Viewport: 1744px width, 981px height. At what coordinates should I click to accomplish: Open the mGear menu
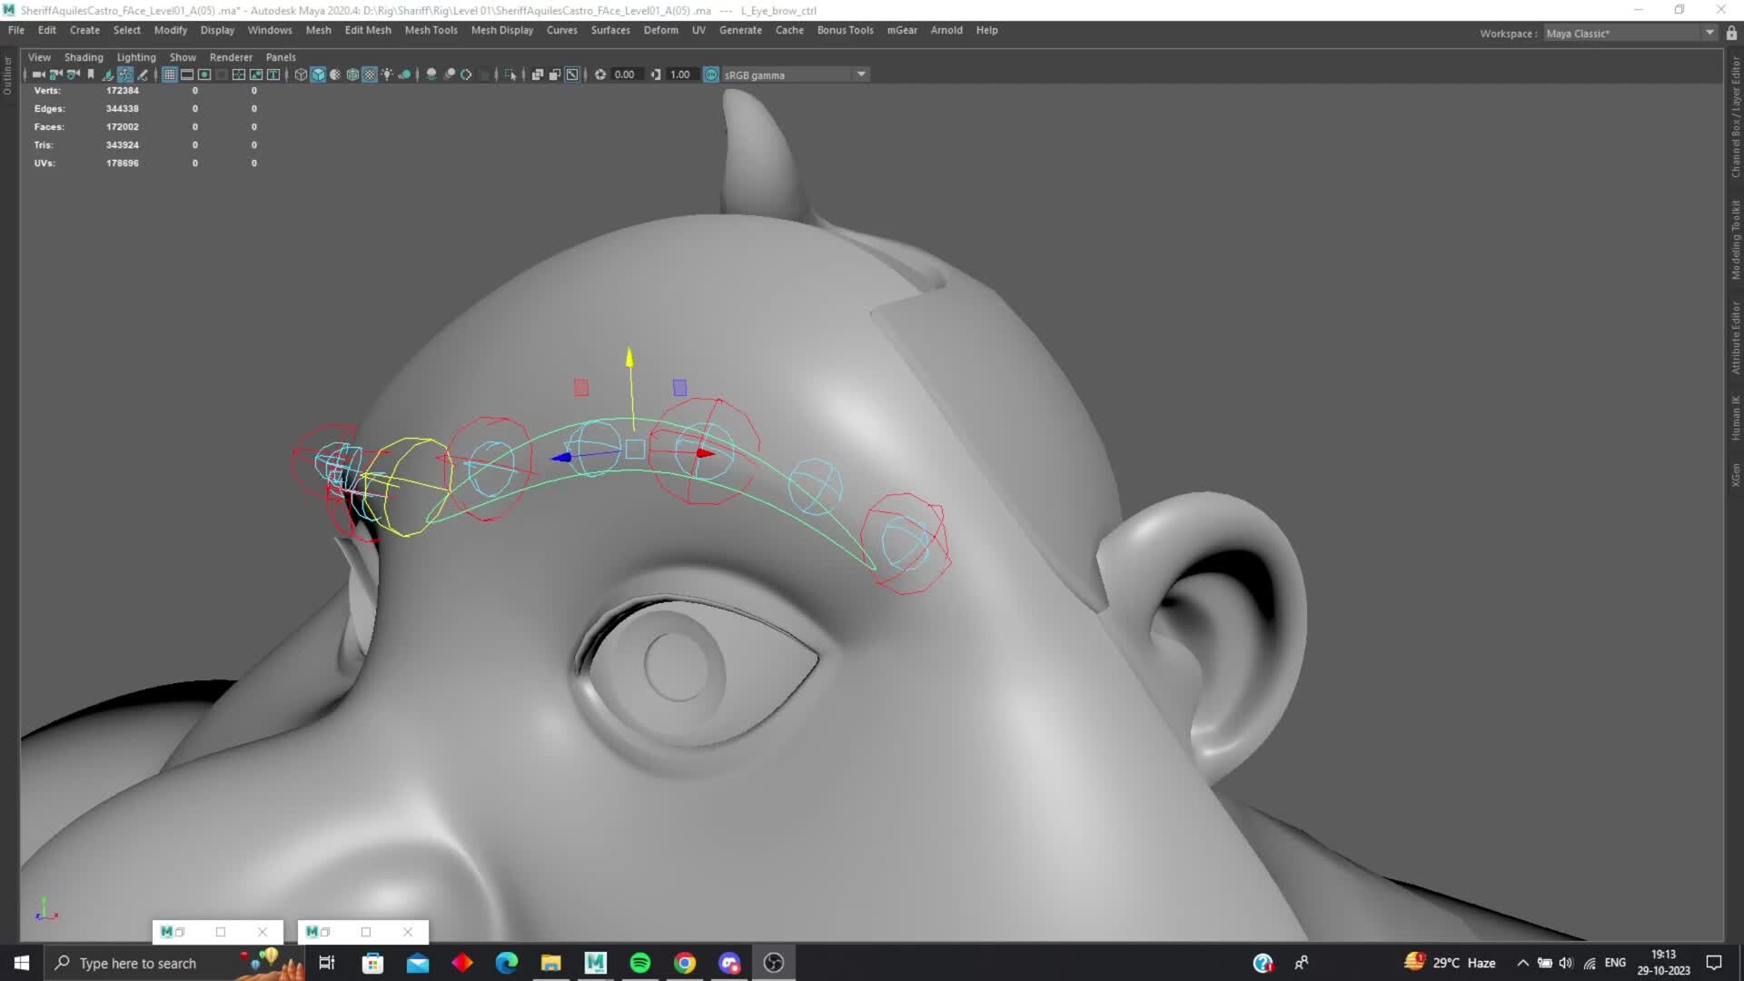tap(901, 30)
